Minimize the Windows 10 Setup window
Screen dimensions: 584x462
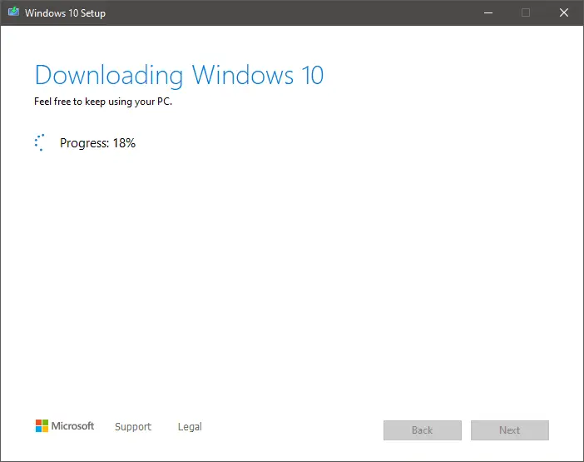click(x=488, y=12)
